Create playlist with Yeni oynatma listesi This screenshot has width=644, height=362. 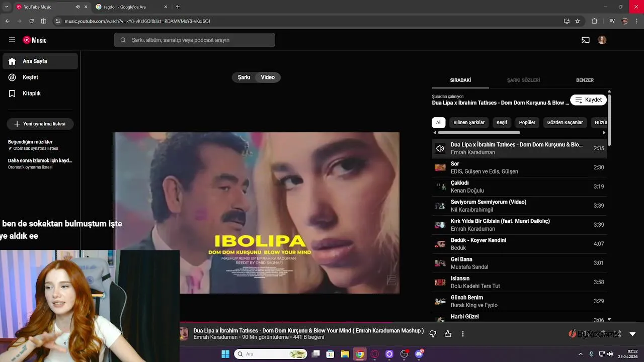(x=40, y=124)
